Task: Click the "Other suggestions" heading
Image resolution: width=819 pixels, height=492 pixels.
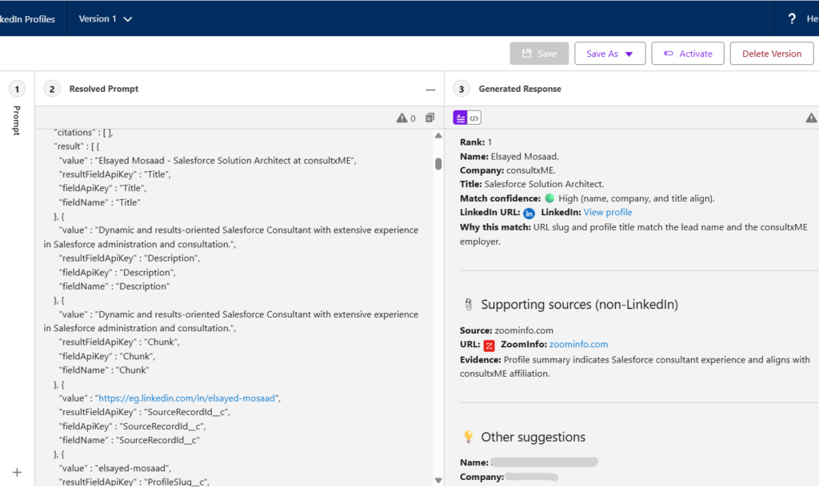Action: (533, 437)
